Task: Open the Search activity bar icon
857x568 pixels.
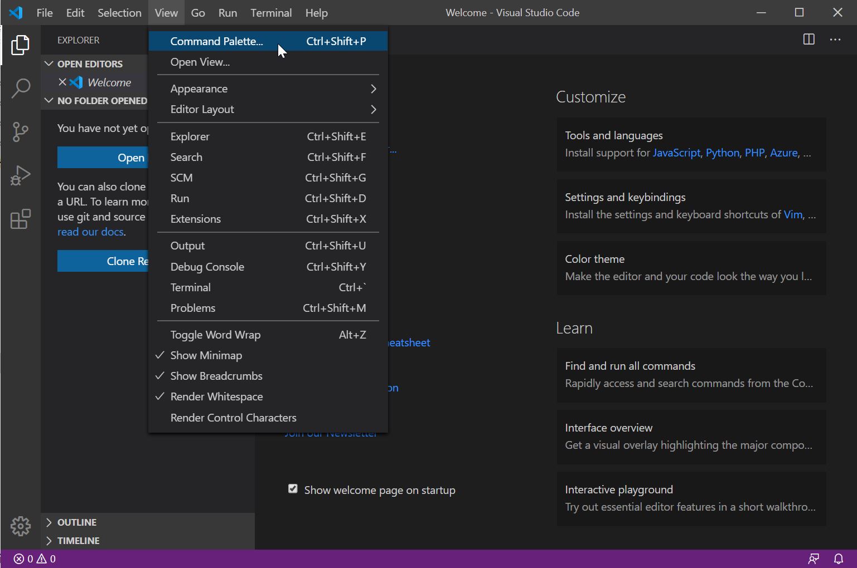Action: (x=21, y=88)
